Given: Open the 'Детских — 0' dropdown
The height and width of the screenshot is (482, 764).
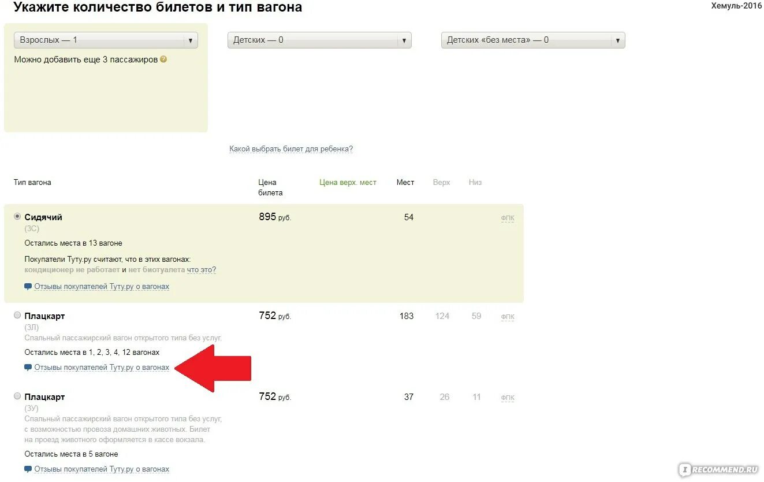Looking at the screenshot, I should [319, 40].
